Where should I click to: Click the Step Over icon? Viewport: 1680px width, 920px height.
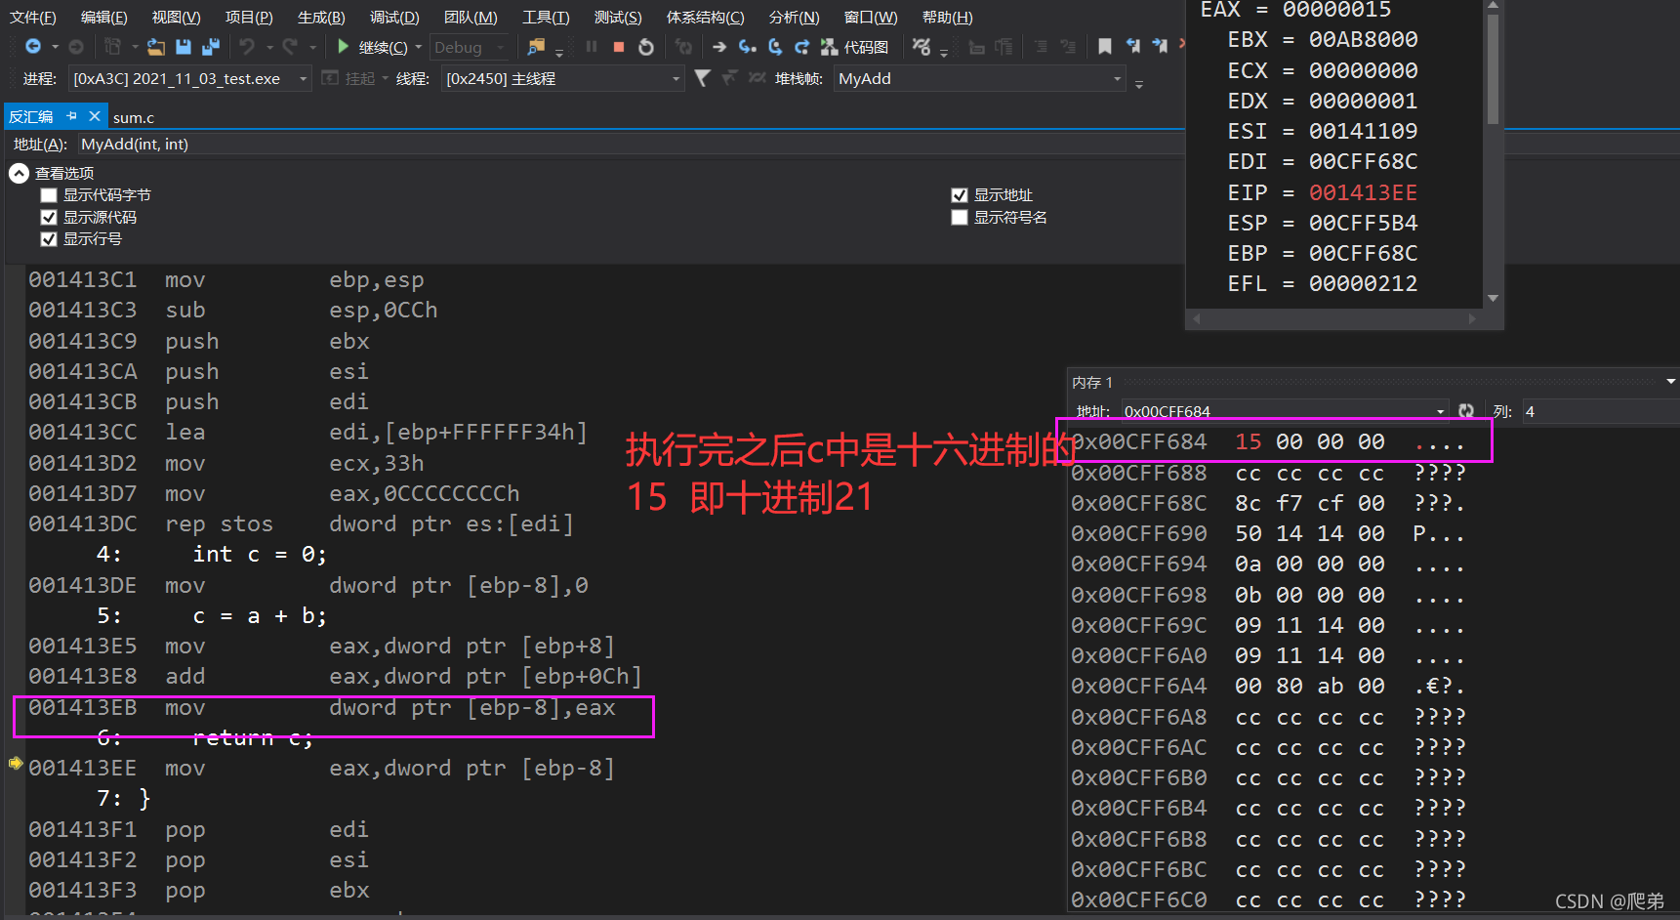click(775, 47)
